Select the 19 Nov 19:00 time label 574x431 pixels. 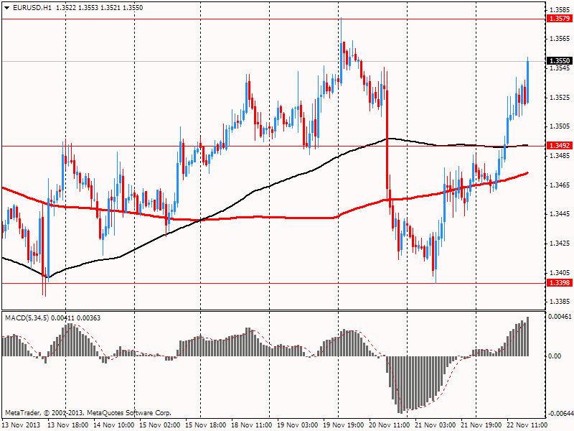[x=344, y=425]
